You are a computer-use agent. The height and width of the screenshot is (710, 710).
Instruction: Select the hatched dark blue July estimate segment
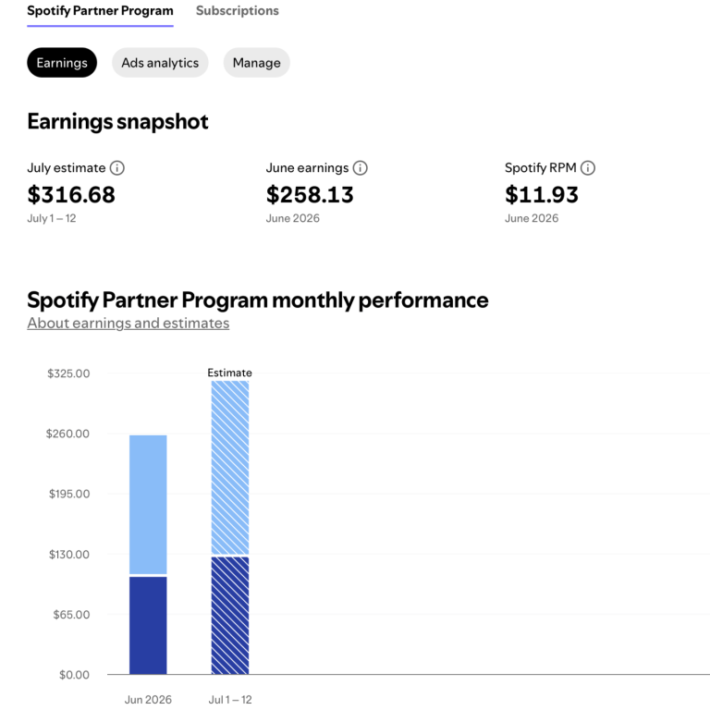[x=230, y=616]
